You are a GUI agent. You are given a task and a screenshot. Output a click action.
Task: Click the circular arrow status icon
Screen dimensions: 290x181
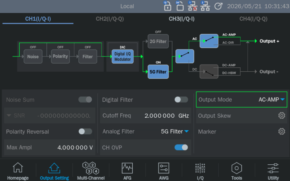pos(218,6)
